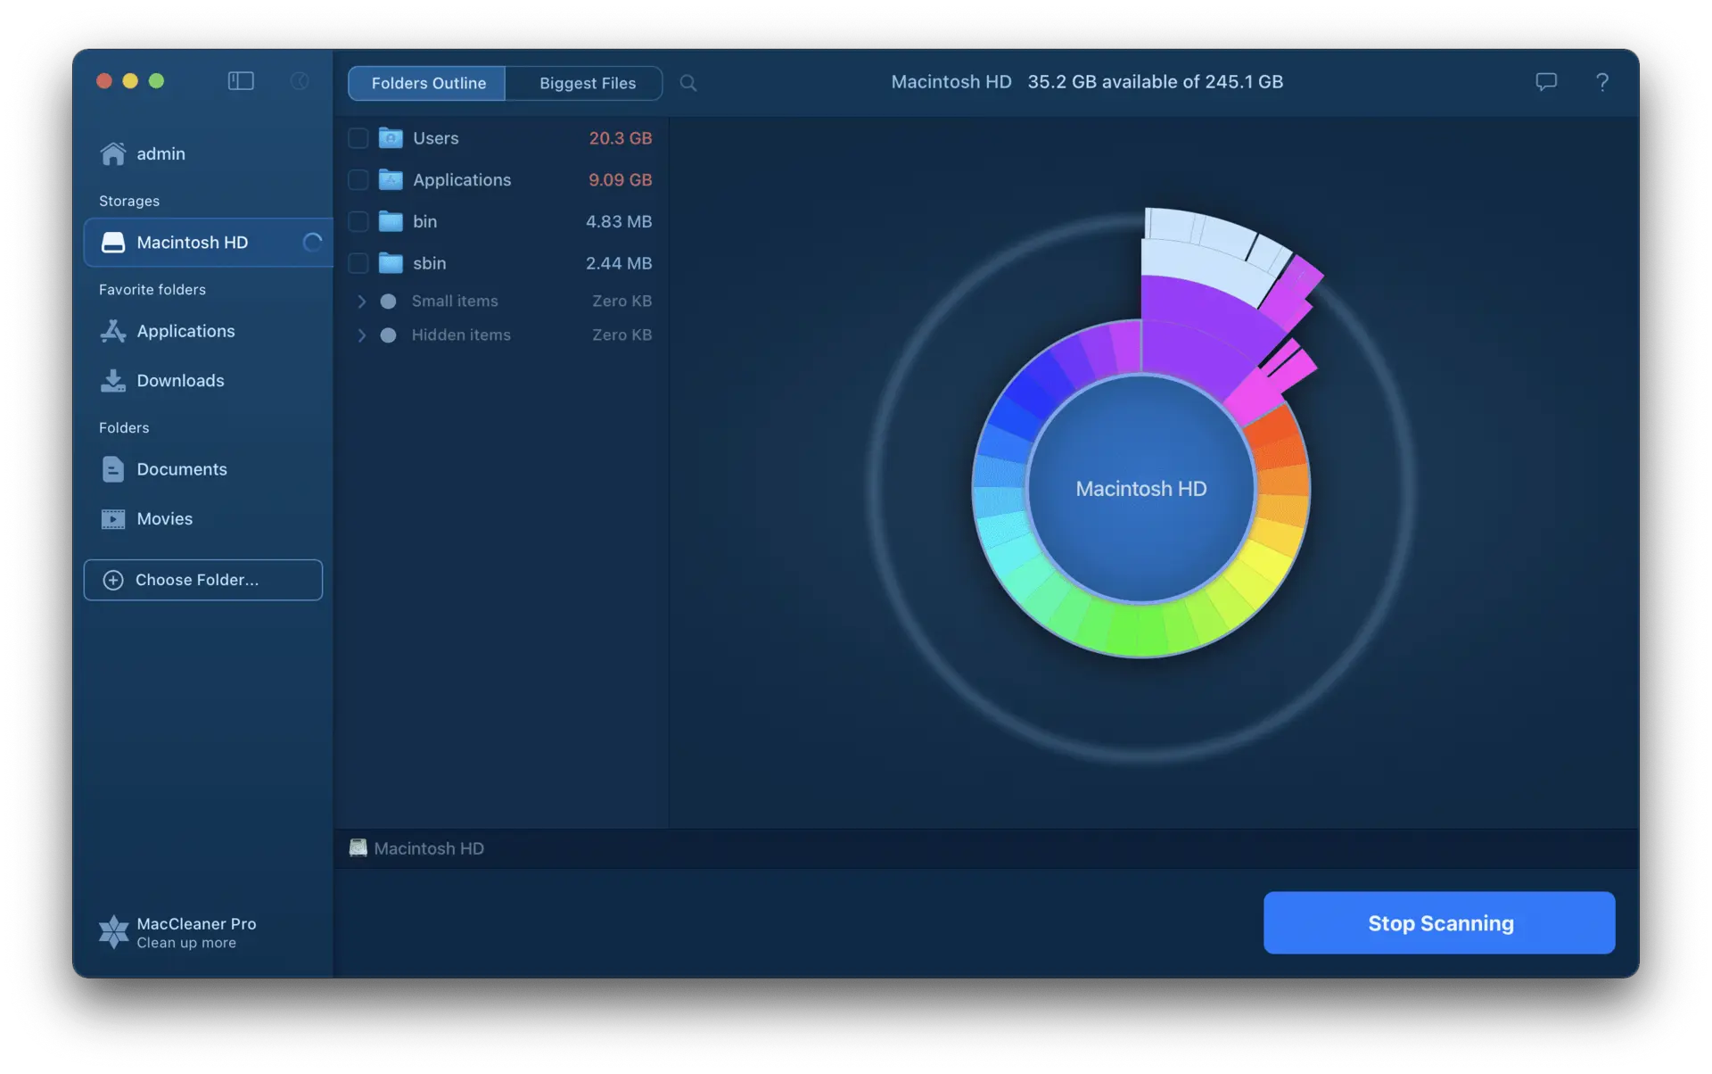Click the Macintosh HD center circle
The width and height of the screenshot is (1712, 1074).
(1141, 489)
